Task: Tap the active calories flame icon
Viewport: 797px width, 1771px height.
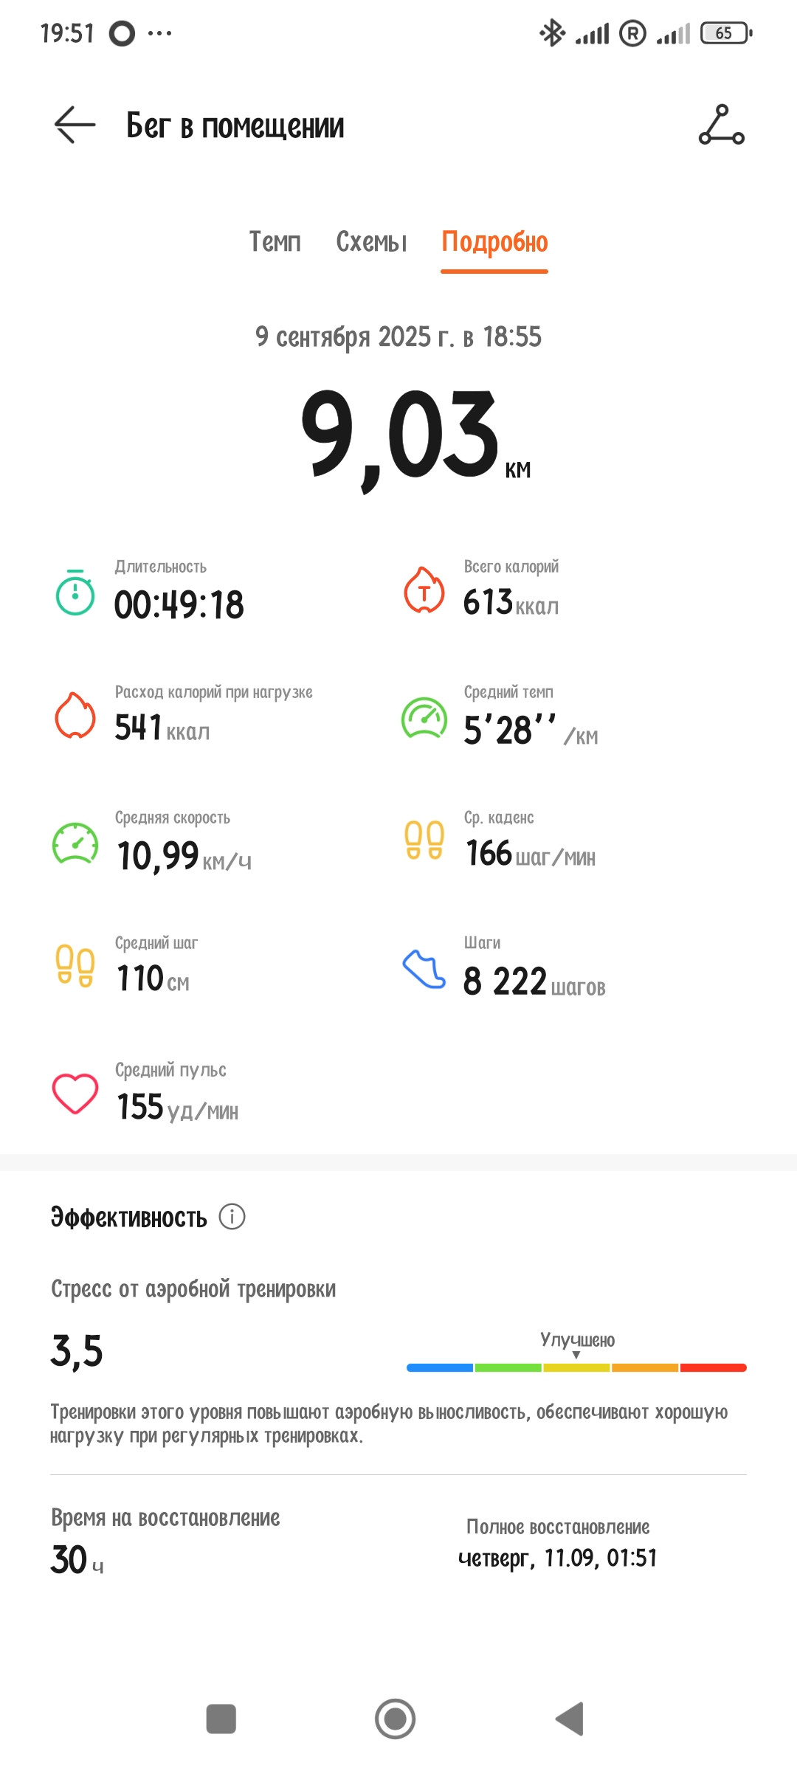Action: [75, 715]
